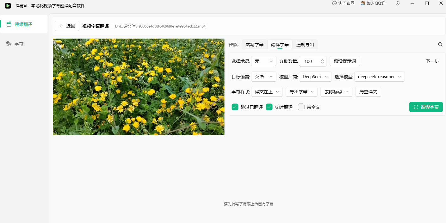Open the mp4 file path link
Screen dimensions: 446x223
[160, 26]
